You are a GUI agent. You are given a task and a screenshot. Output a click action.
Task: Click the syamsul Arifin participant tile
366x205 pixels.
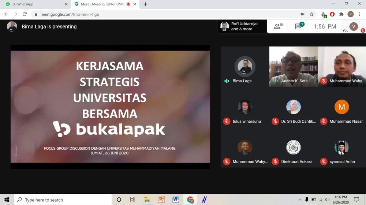342,147
